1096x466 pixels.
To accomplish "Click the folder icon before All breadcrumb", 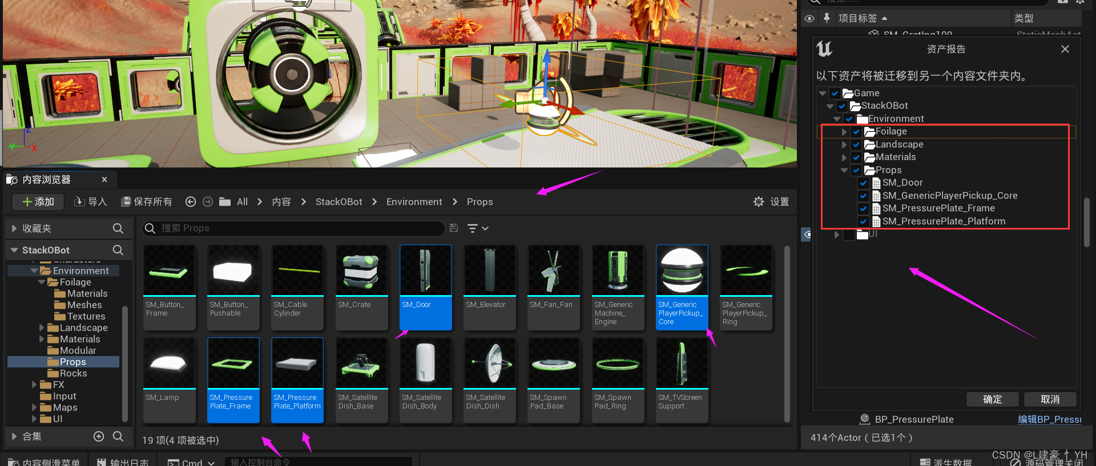I will click(225, 202).
